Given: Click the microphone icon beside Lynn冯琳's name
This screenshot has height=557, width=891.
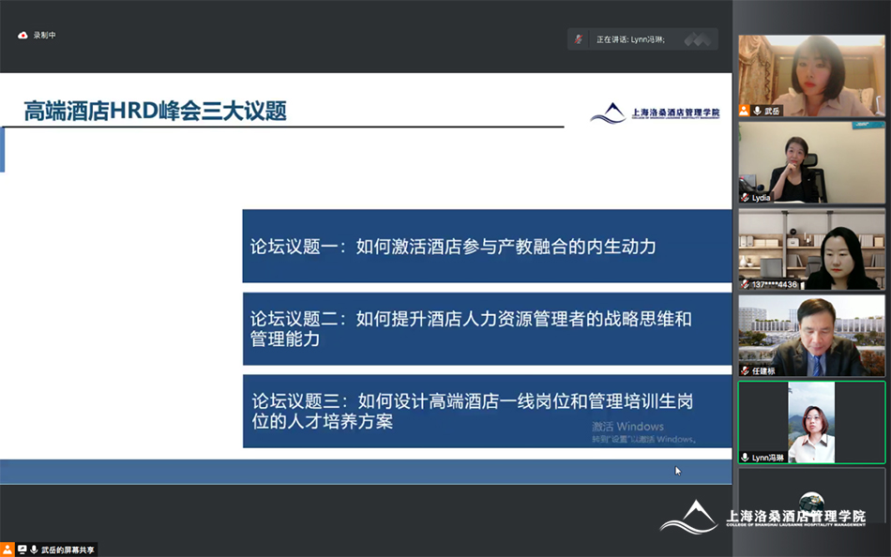Looking at the screenshot, I should 745,457.
